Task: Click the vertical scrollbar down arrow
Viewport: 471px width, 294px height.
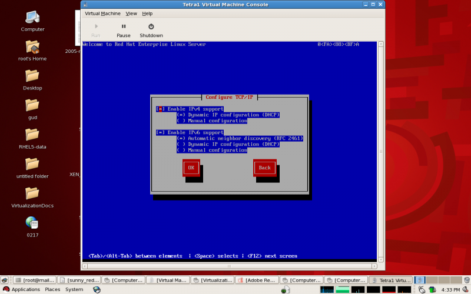Action: pos(380,260)
